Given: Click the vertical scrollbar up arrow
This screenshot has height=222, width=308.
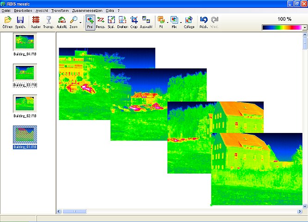Looking at the screenshot, I should pyautogui.click(x=305, y=35).
